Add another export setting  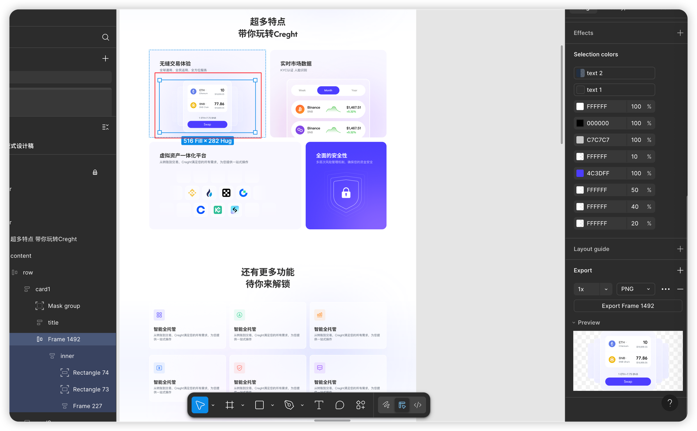coord(680,270)
